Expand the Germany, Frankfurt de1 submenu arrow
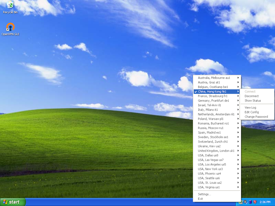Screen dimensions: 275x206 (x=238, y=101)
